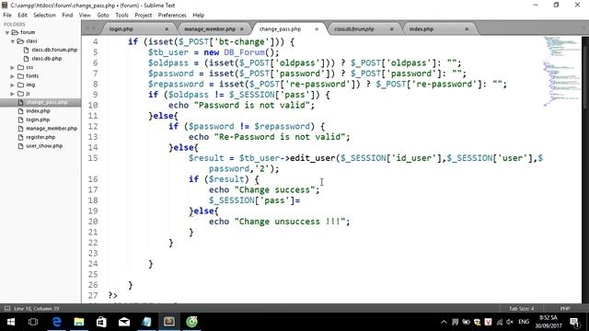This screenshot has width=589, height=331.
Task: Open the Mail app from the taskbar
Action: (124, 322)
